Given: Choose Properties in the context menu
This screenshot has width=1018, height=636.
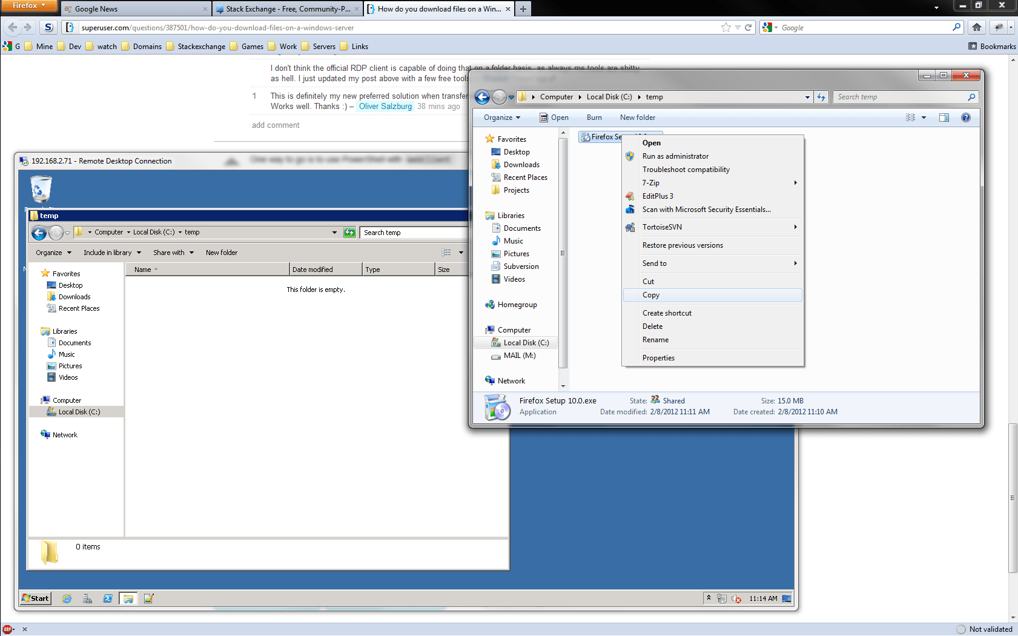Looking at the screenshot, I should tap(712, 358).
